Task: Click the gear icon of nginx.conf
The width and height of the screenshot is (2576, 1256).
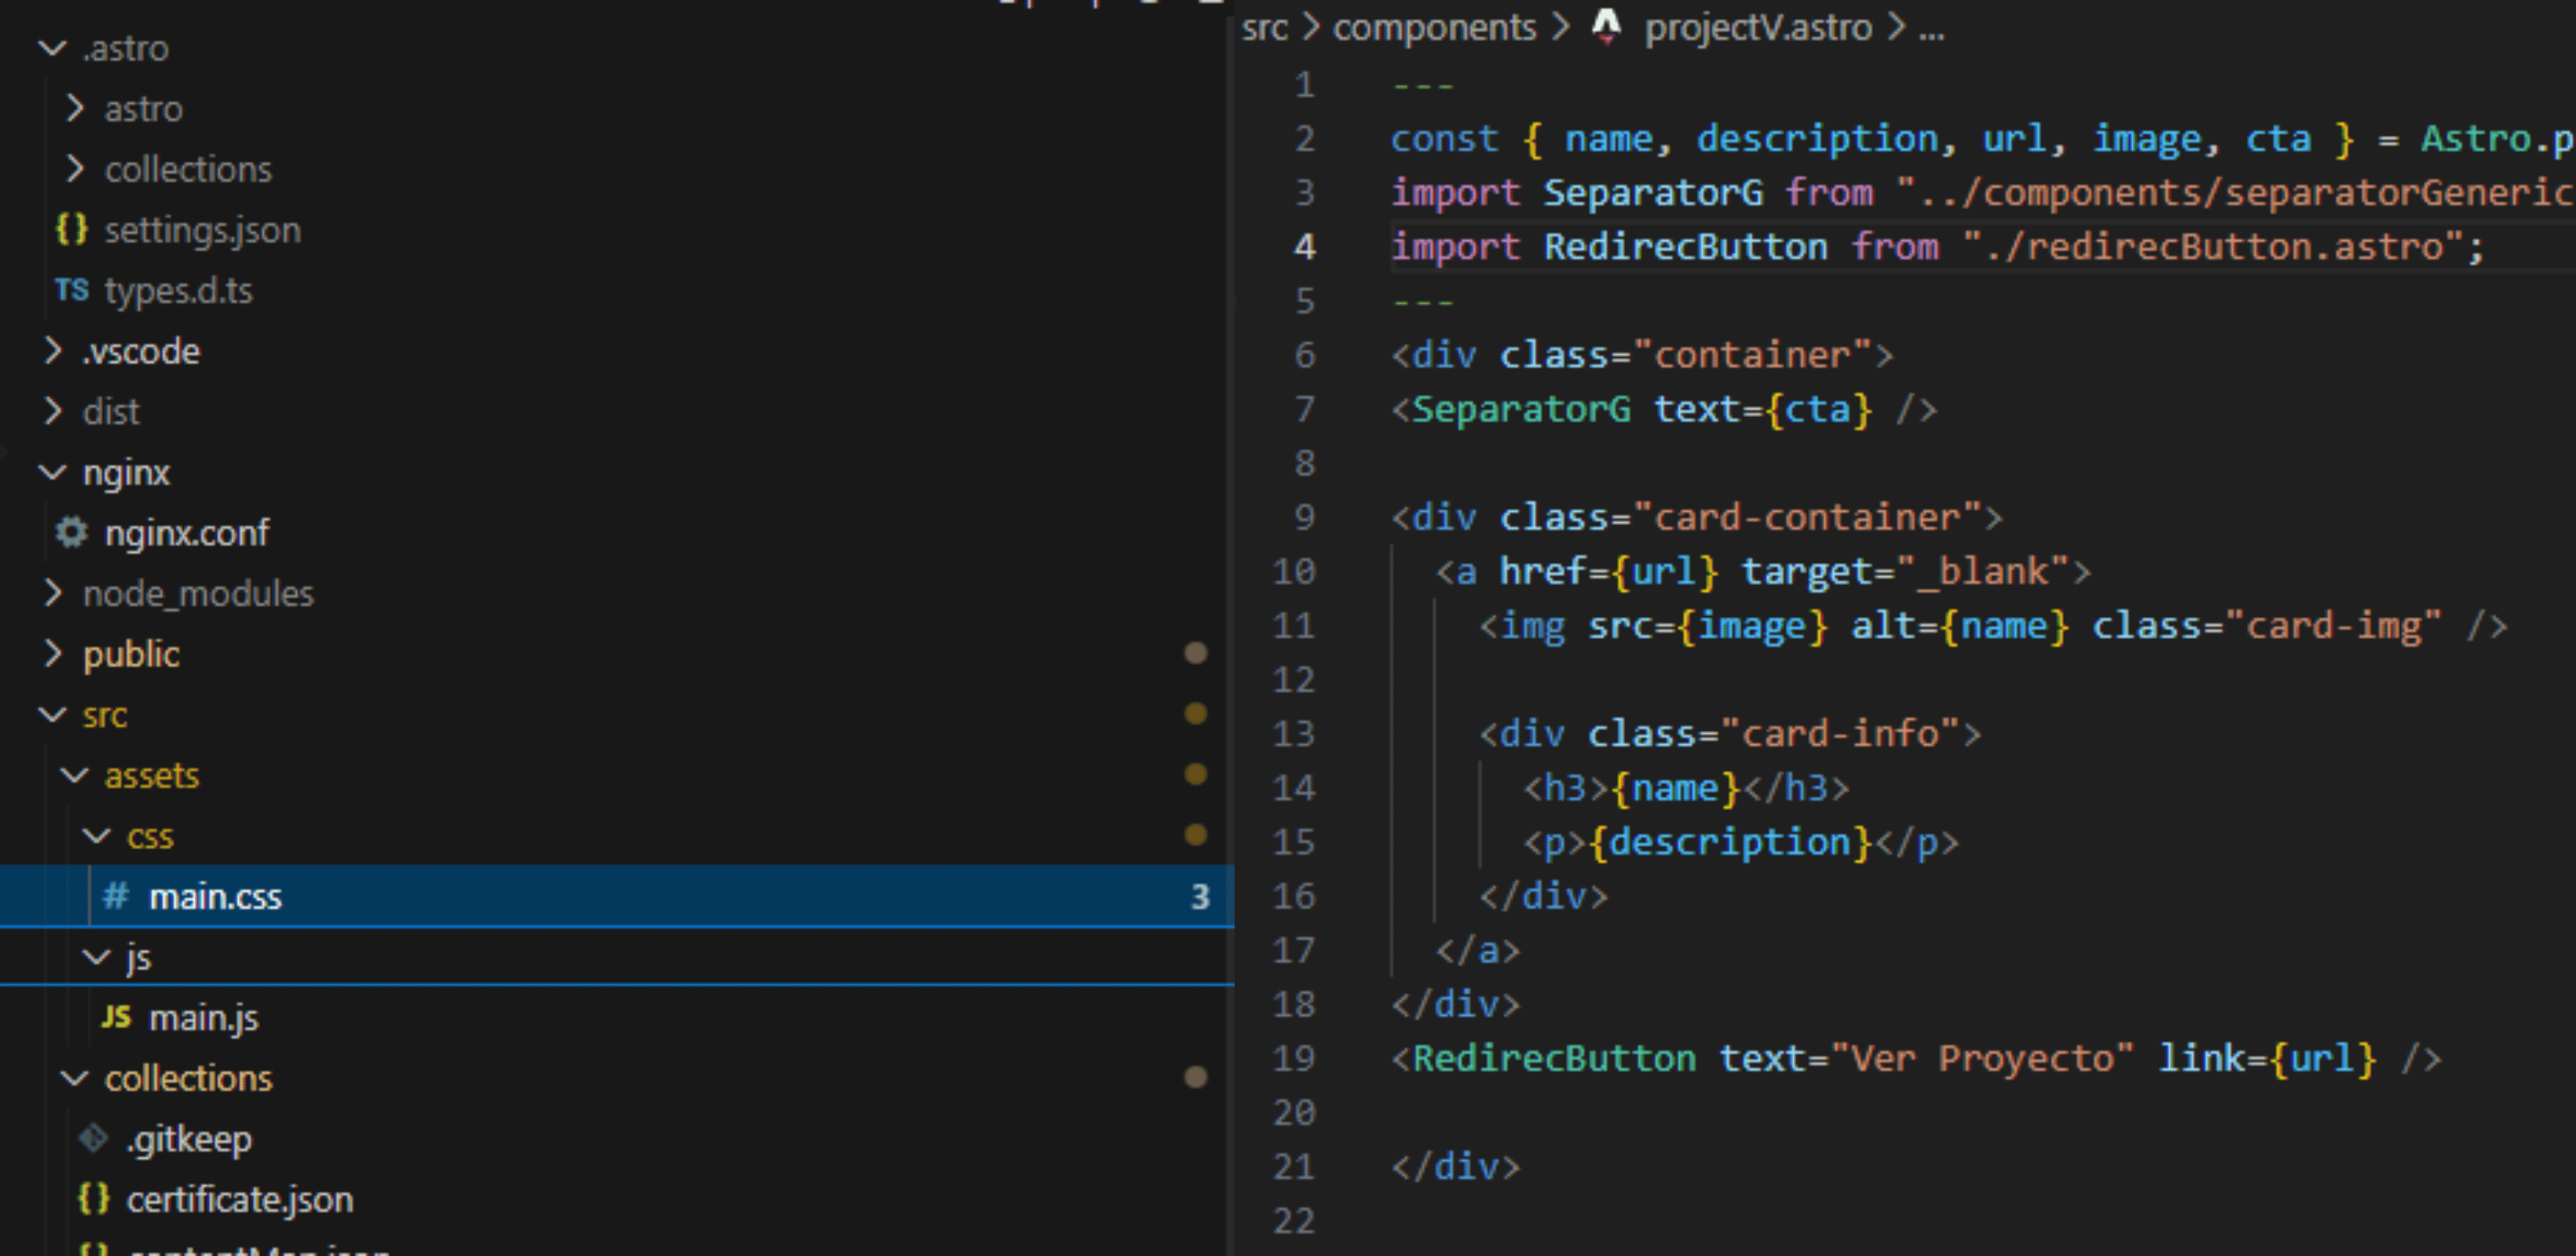Action: 71,532
